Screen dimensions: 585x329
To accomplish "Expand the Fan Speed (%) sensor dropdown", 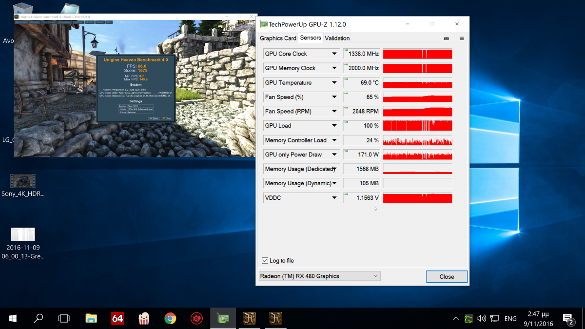I will [334, 97].
